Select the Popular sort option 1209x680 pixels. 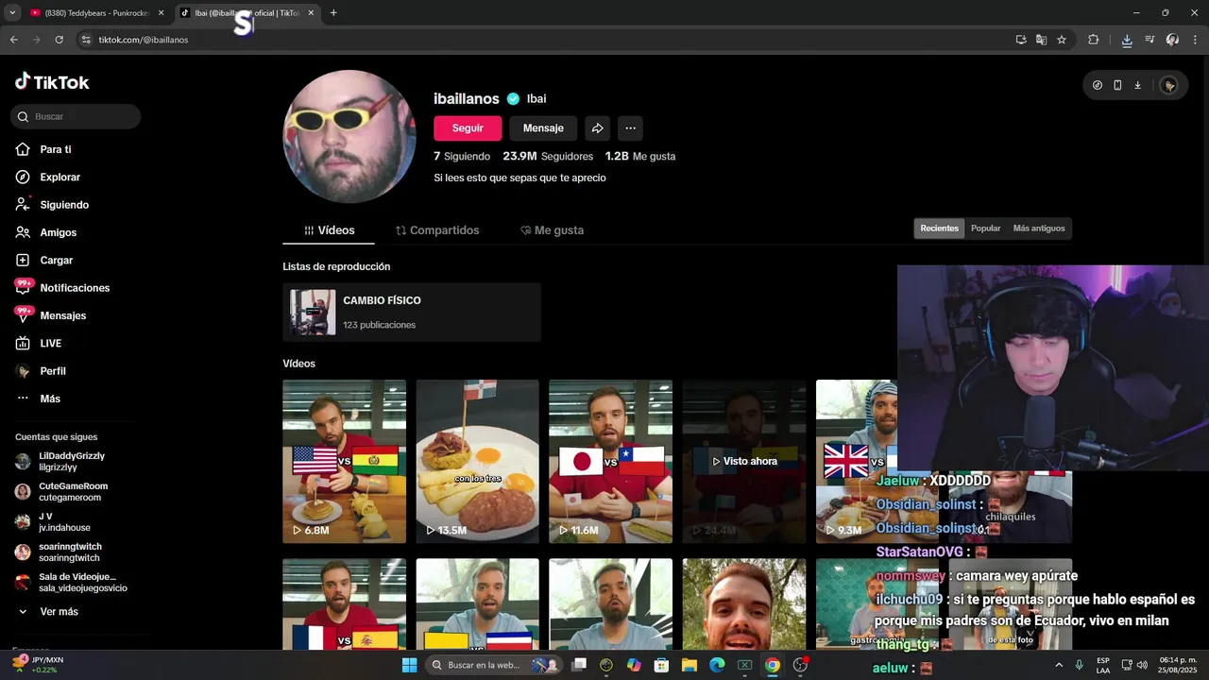click(x=985, y=229)
